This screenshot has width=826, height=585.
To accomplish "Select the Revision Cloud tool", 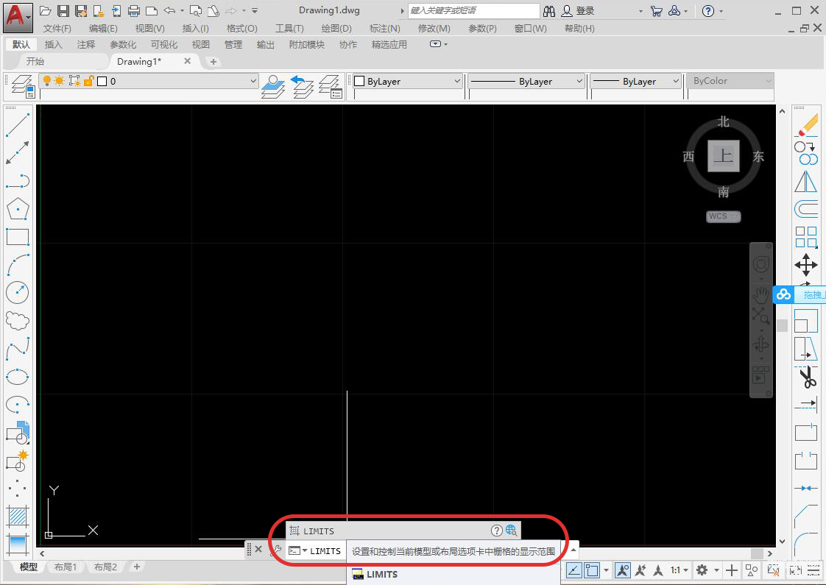I will [x=18, y=321].
